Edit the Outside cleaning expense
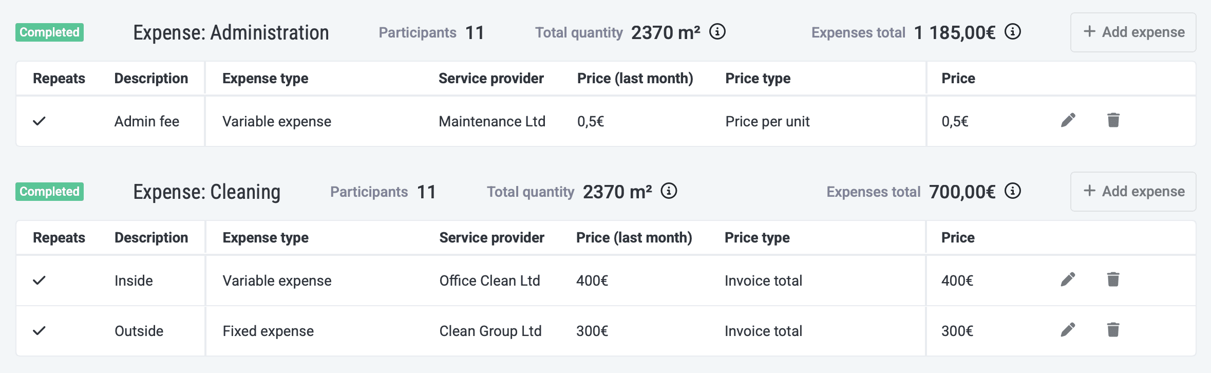This screenshot has width=1211, height=373. pos(1068,330)
